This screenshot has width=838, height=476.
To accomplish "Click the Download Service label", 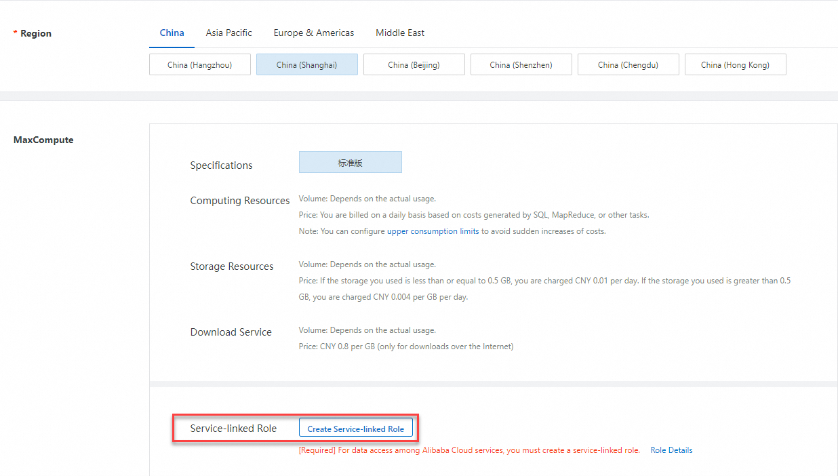I will point(231,332).
